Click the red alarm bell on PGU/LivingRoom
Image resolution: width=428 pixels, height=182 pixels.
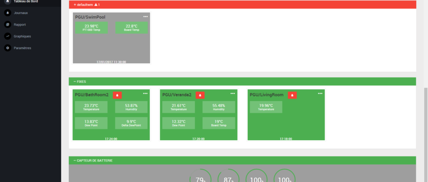coord(292,95)
